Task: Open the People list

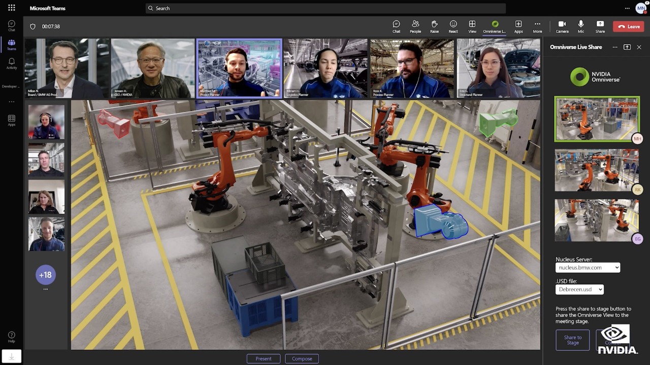Action: click(415, 26)
